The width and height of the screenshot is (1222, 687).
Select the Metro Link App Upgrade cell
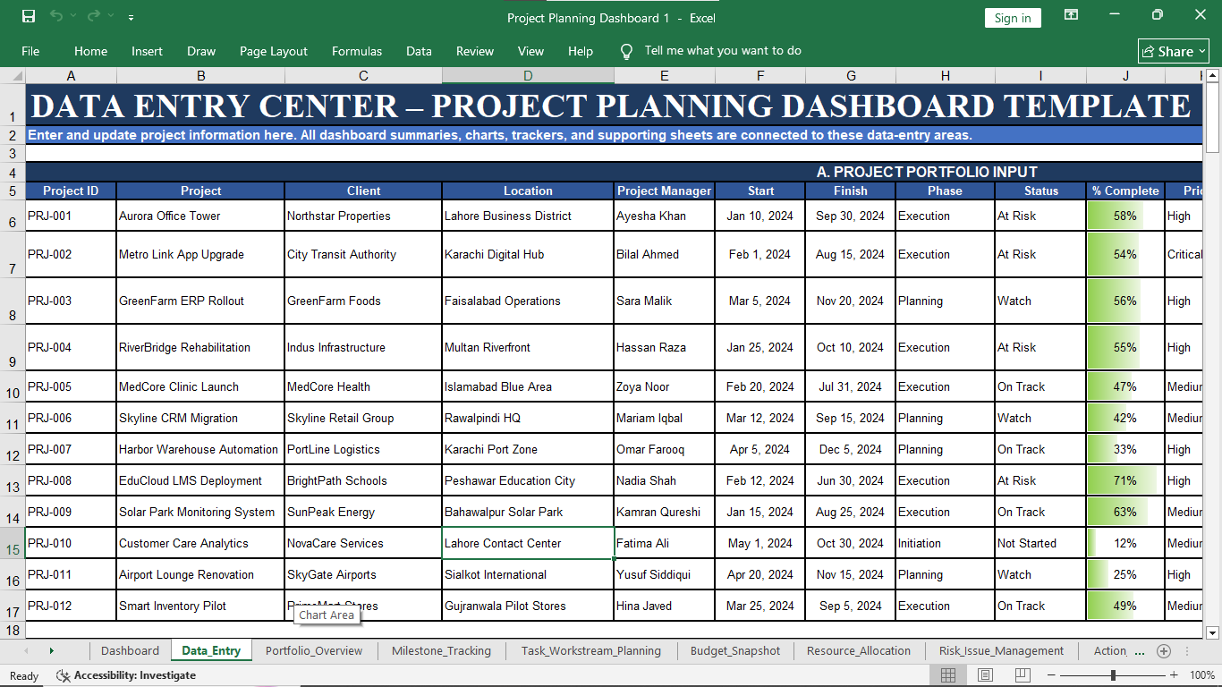click(x=200, y=254)
